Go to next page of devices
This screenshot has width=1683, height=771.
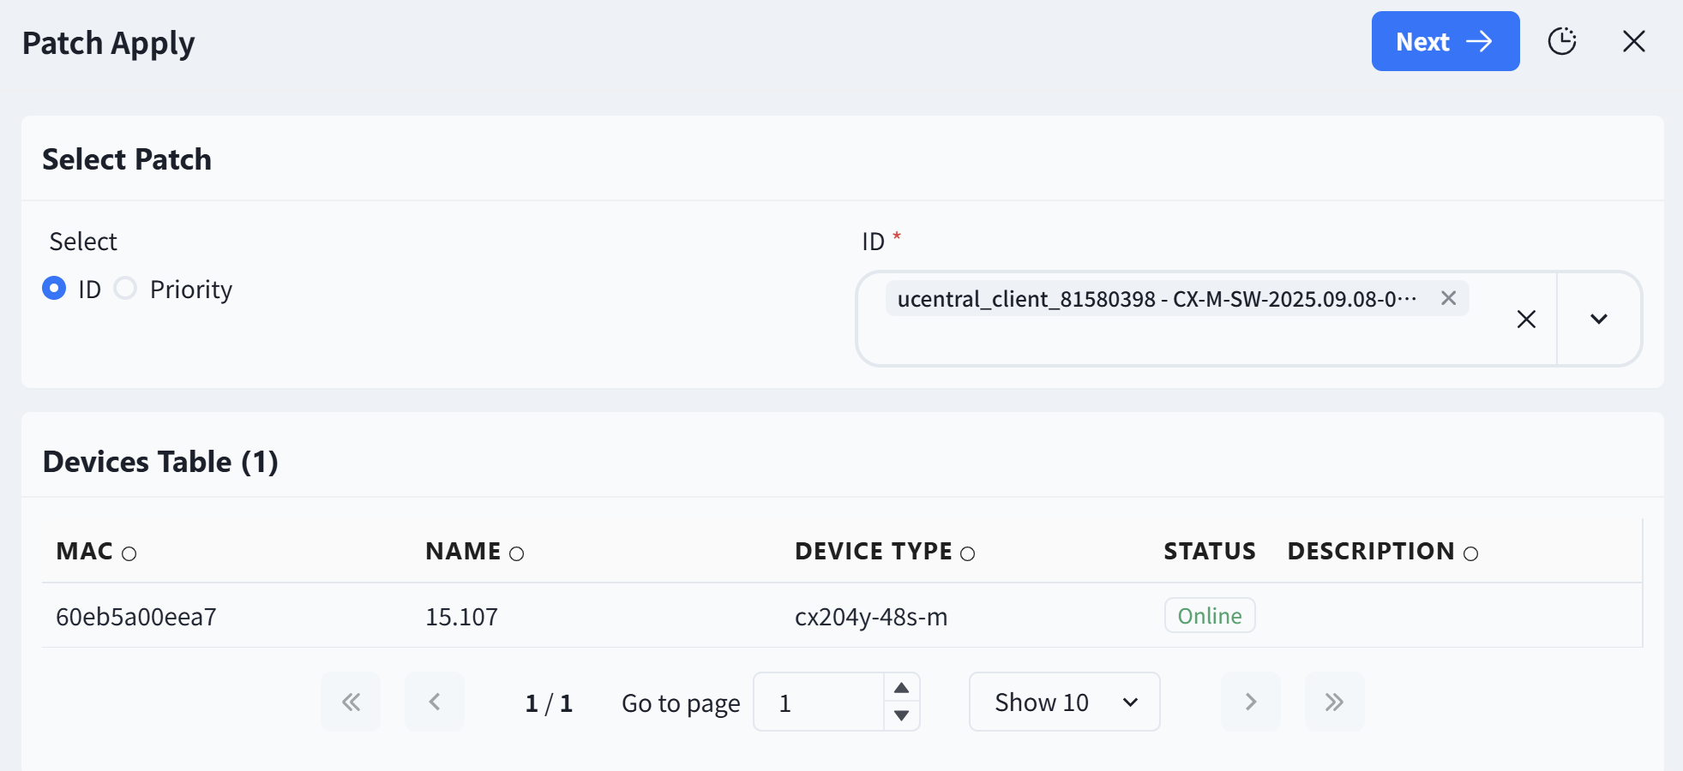(x=1251, y=702)
